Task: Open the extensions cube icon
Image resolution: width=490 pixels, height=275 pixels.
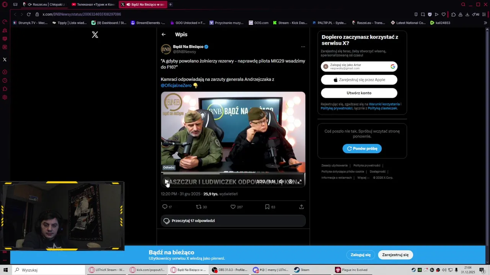Action: [x=453, y=15]
